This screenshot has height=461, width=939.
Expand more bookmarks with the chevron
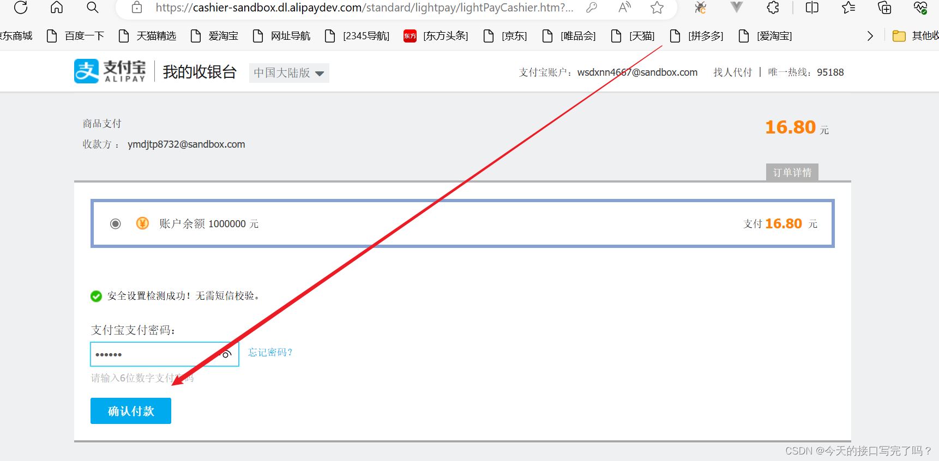(870, 36)
